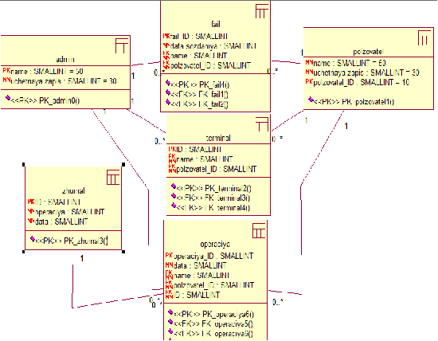
Task: Click the table icon in terminal entity
Action: click(x=262, y=124)
